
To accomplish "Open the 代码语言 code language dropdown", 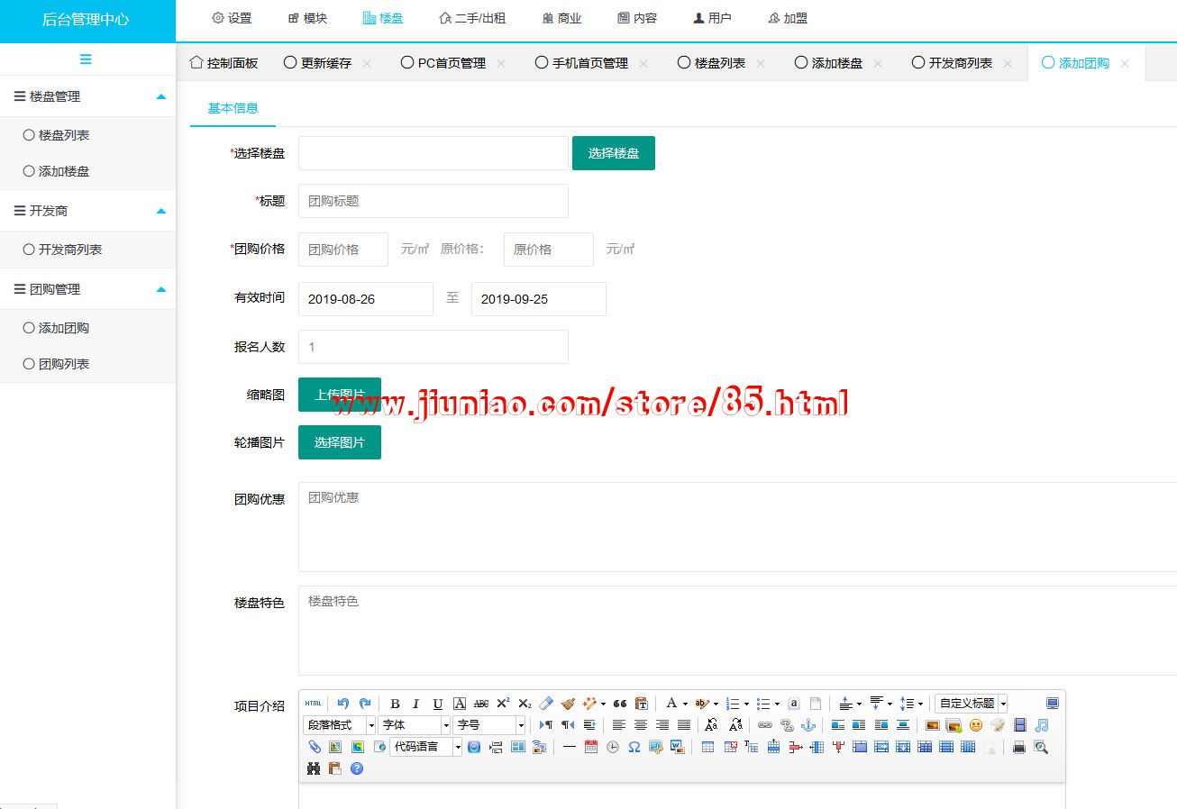I will tap(425, 747).
